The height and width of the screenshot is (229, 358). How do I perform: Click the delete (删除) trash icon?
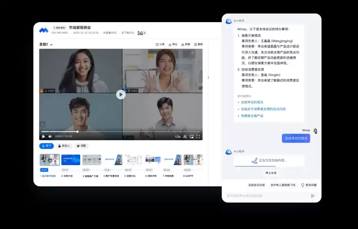[195, 44]
